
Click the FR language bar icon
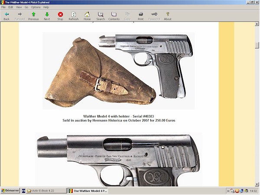pyautogui.click(x=23, y=191)
